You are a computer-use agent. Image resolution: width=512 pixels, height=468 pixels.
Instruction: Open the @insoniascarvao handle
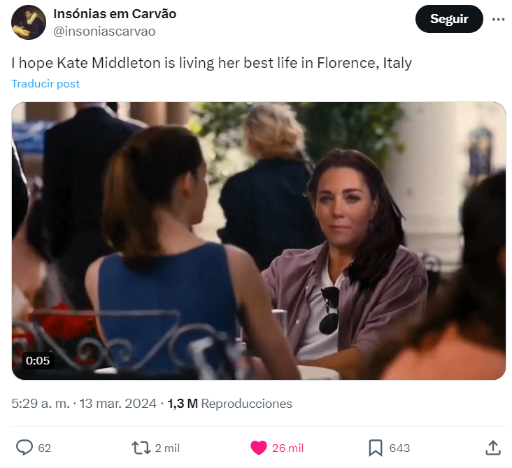[x=104, y=31]
